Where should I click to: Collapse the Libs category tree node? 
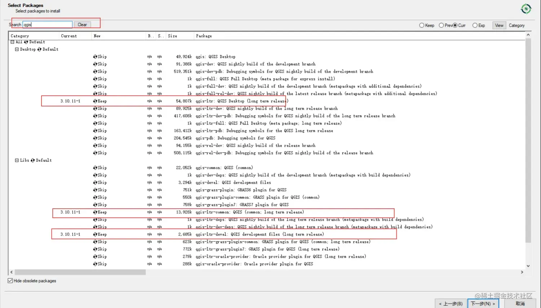(17, 160)
